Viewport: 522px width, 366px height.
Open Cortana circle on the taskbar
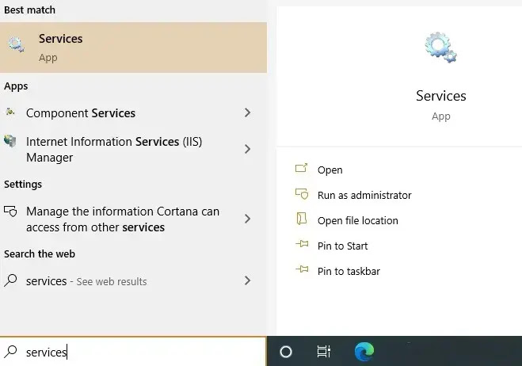tap(287, 352)
